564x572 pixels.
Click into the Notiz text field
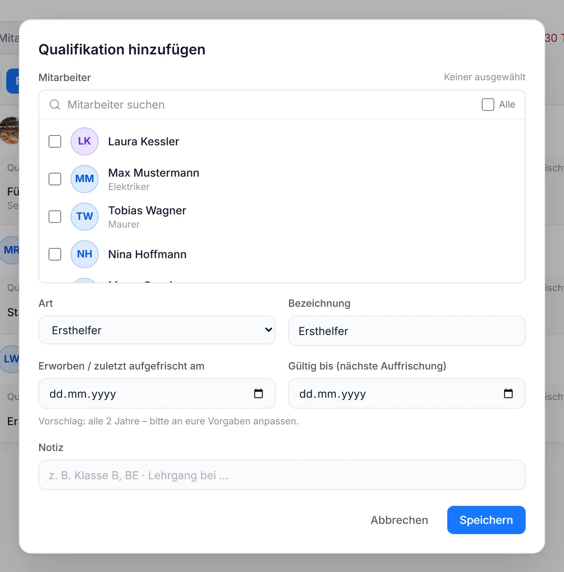[x=282, y=475]
